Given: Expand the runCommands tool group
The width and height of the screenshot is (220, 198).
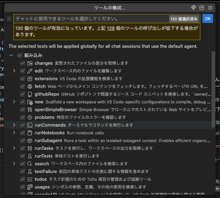Looking at the screenshot, I should tap(14, 125).
